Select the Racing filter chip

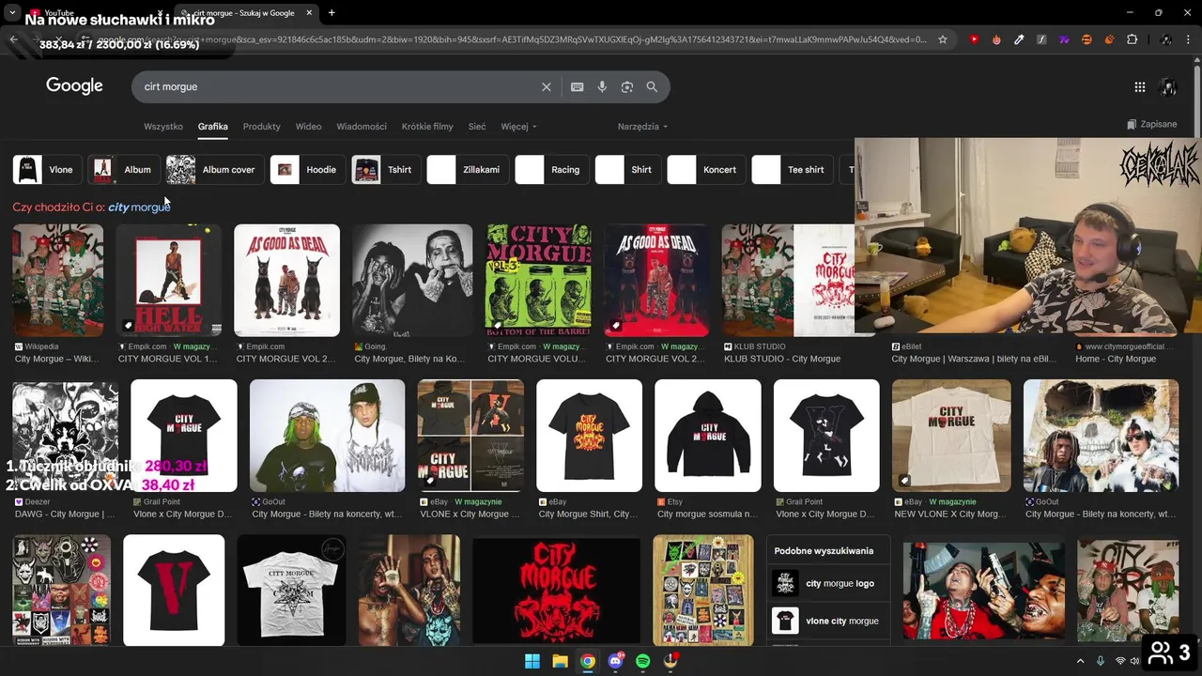(552, 170)
